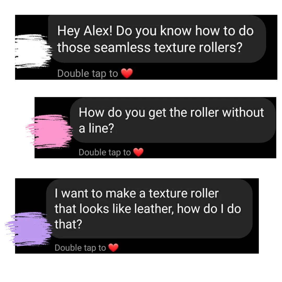This screenshot has width=282, height=282.
Task: Click the word 'without' in second message
Action: [x=243, y=113]
